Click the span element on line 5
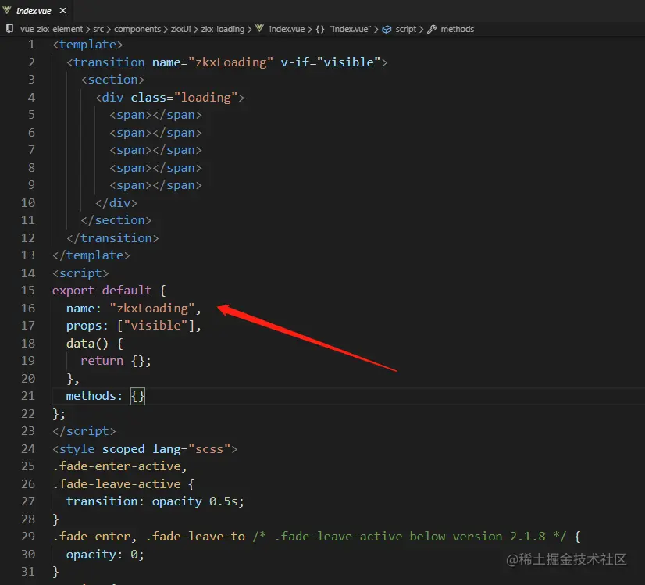The image size is (645, 585). [155, 115]
